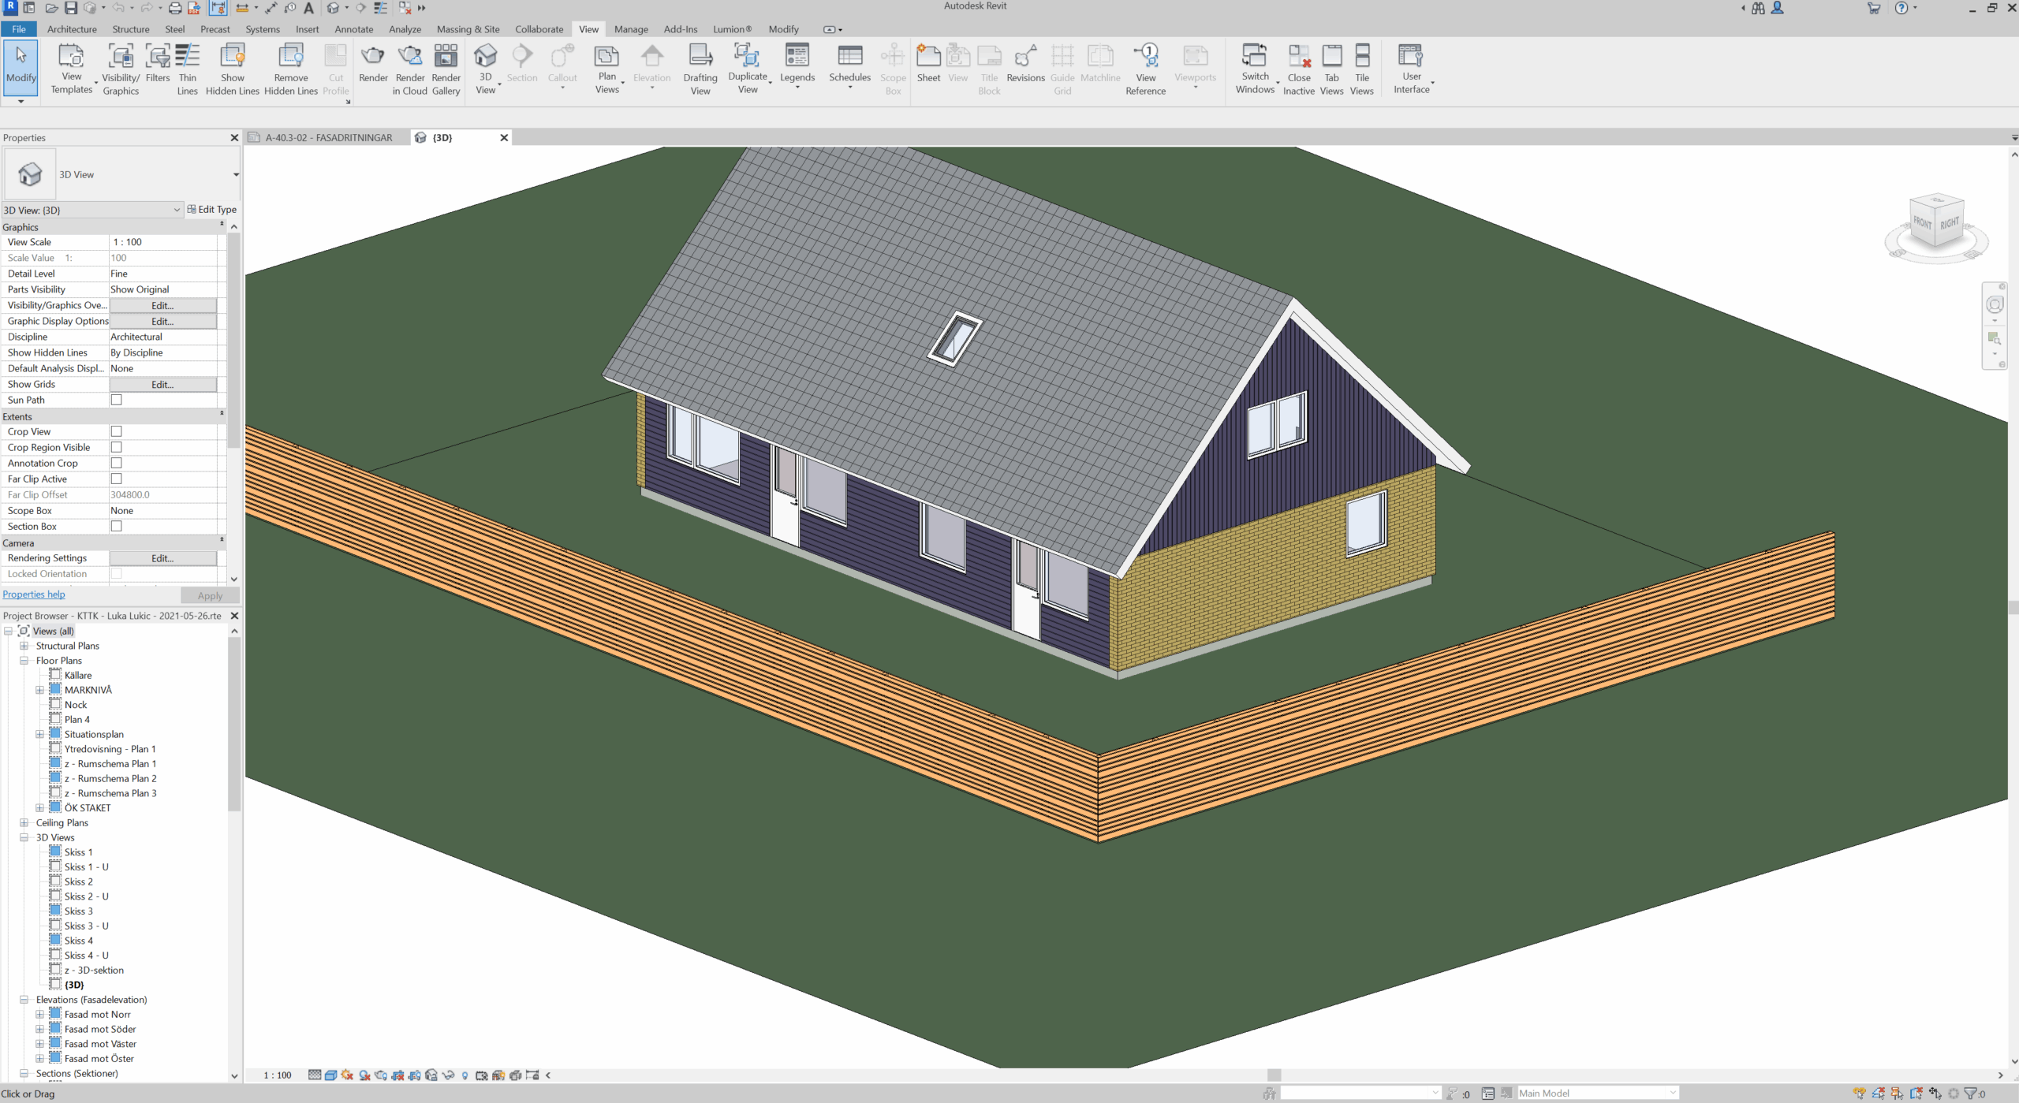This screenshot has width=2019, height=1103.
Task: Open the 3D View type selector dropdown
Action: click(235, 174)
